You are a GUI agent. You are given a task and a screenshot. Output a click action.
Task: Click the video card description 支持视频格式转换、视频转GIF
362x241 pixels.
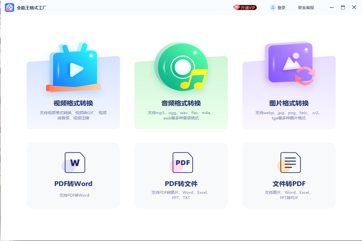(73, 115)
